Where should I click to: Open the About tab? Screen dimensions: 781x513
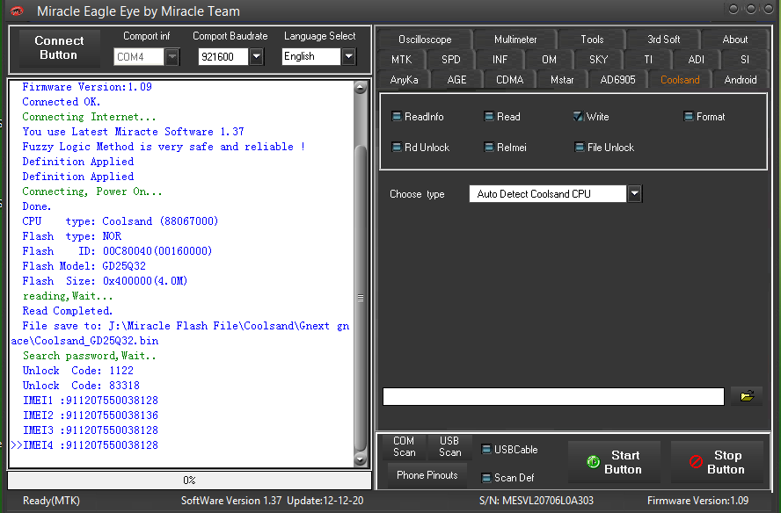[734, 40]
